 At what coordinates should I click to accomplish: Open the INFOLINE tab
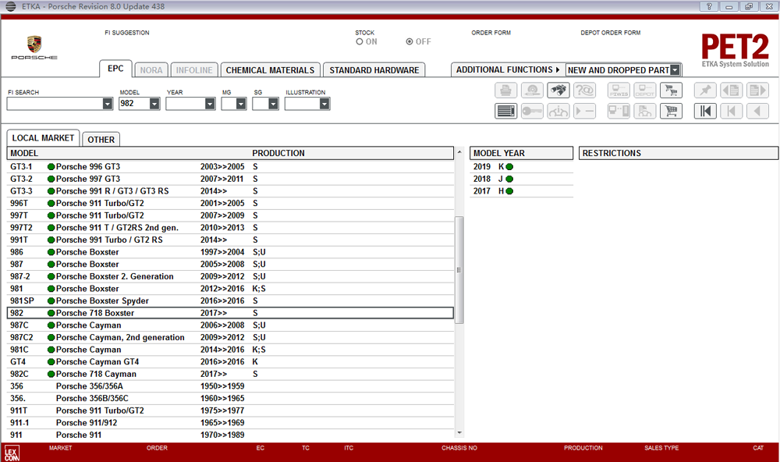click(x=194, y=70)
